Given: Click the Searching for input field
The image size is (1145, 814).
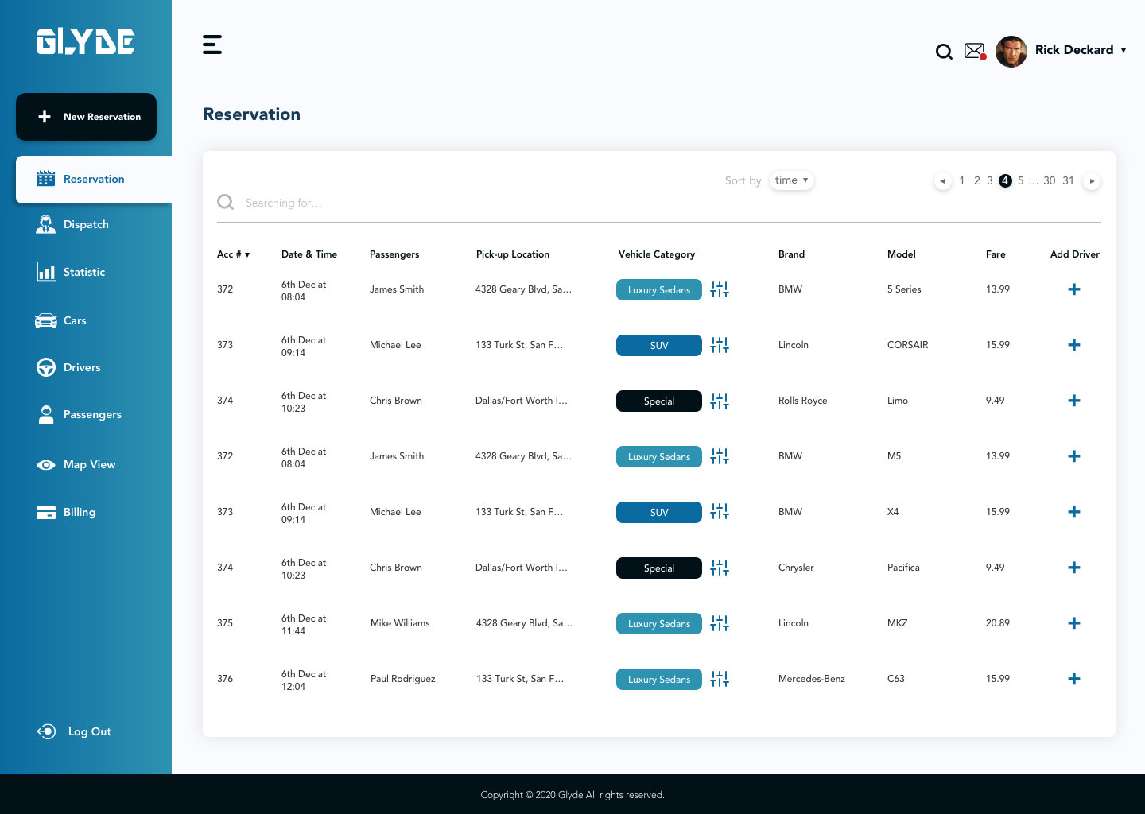Looking at the screenshot, I should coord(658,203).
